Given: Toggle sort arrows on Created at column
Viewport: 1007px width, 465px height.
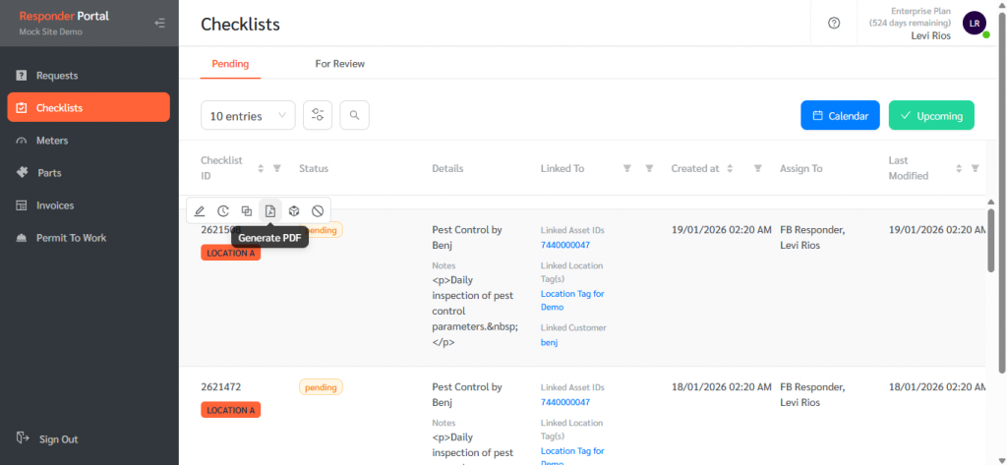Looking at the screenshot, I should pyautogui.click(x=731, y=168).
